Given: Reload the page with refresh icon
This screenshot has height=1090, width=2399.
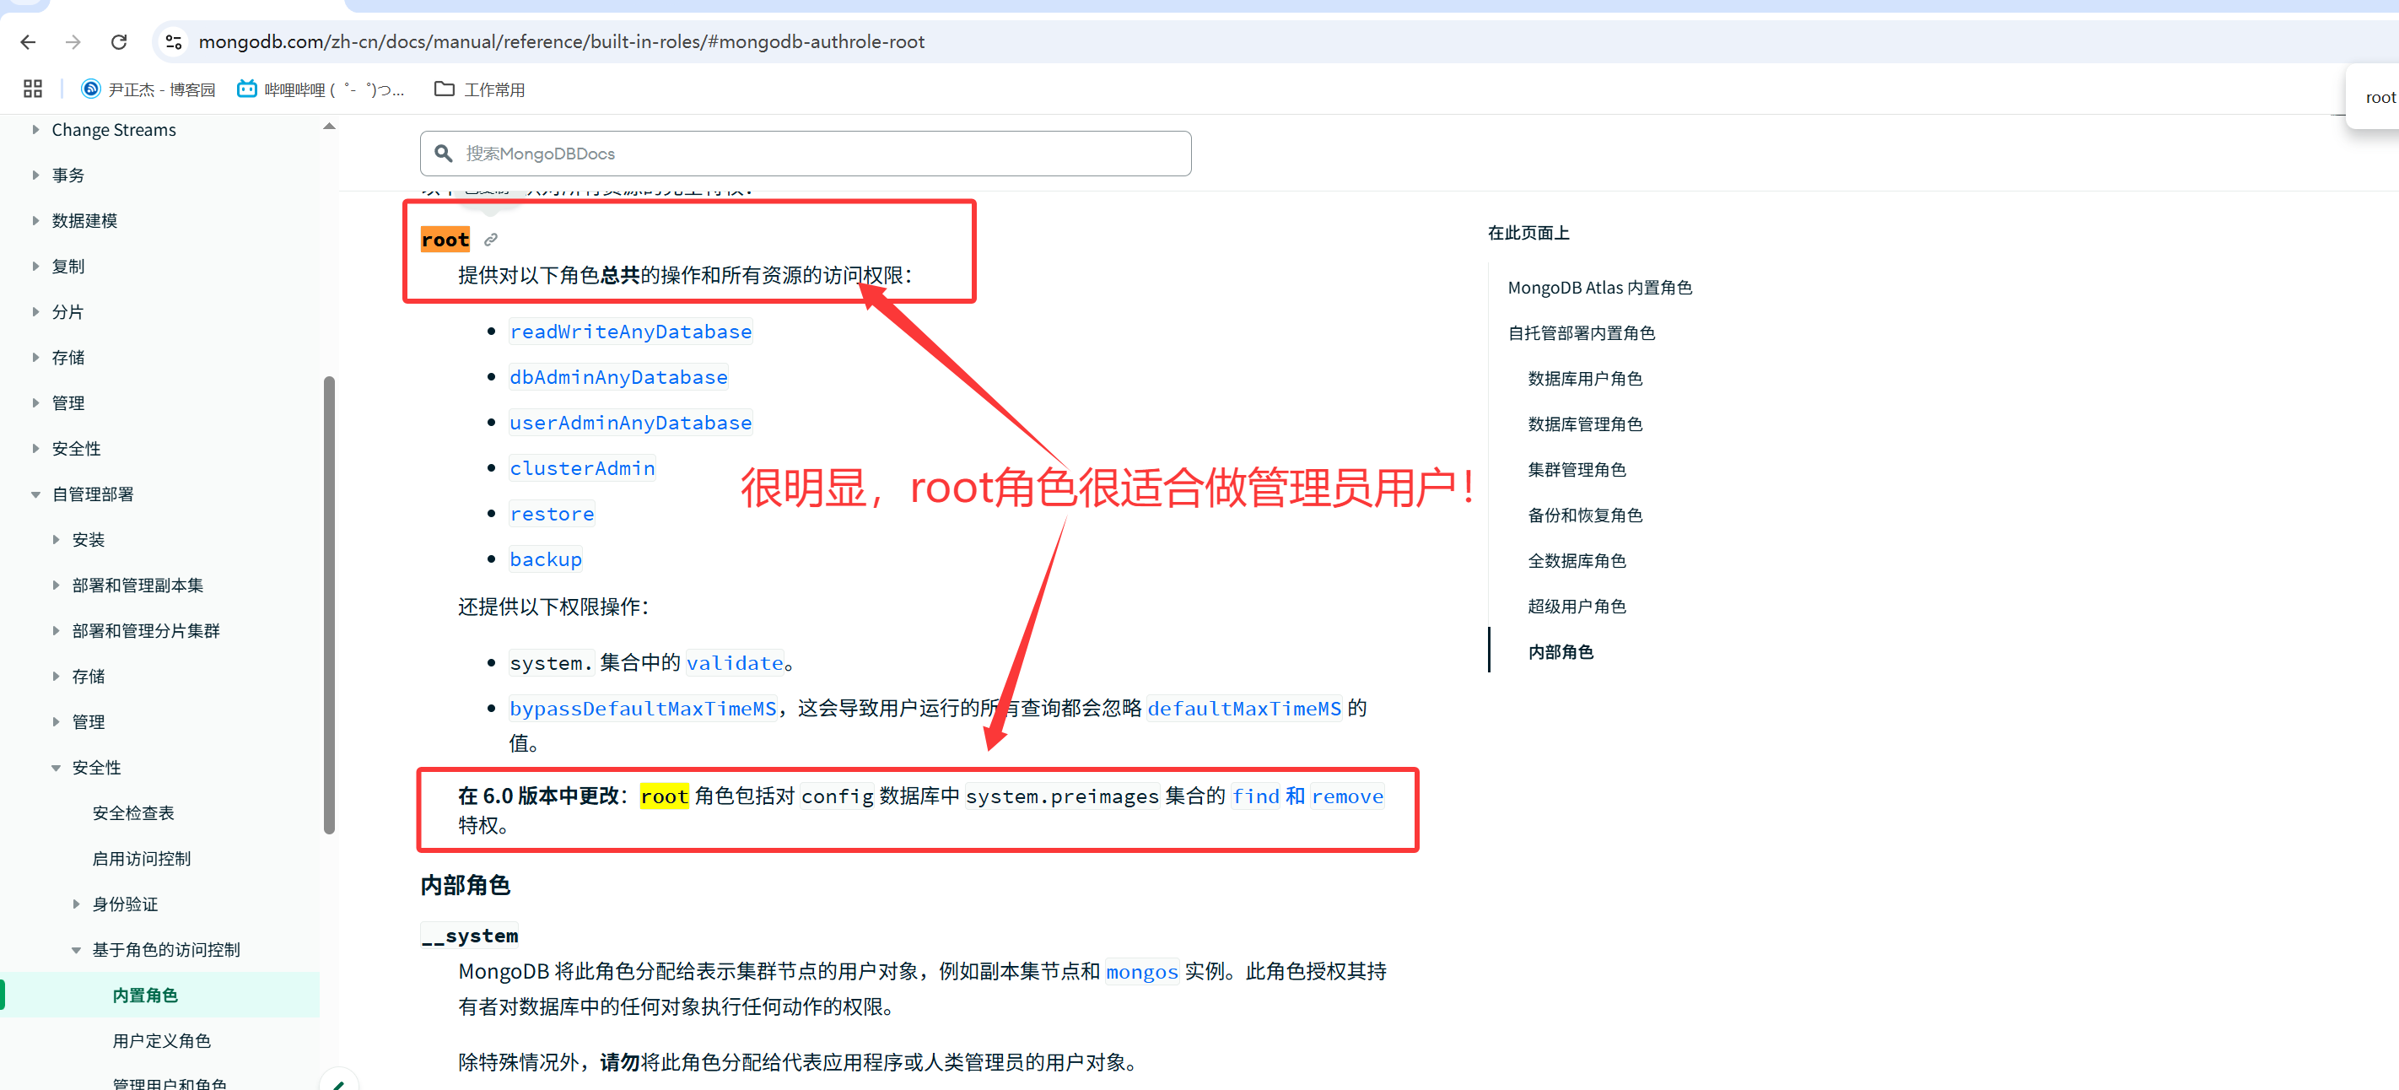Looking at the screenshot, I should (x=119, y=42).
